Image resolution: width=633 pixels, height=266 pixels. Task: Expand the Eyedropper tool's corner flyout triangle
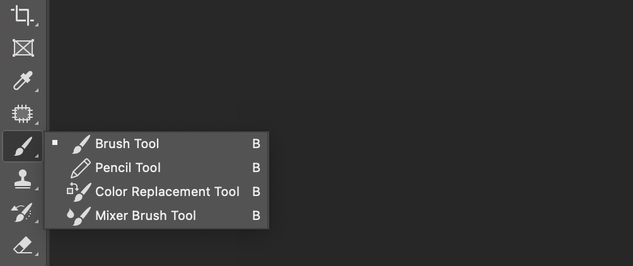(x=37, y=90)
